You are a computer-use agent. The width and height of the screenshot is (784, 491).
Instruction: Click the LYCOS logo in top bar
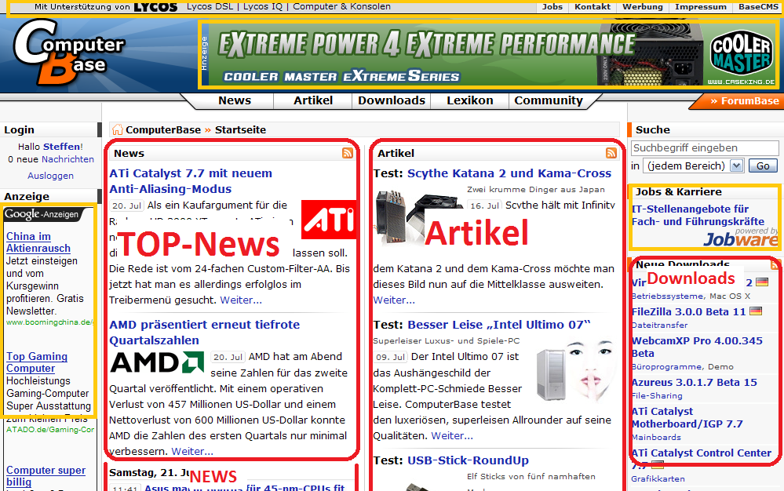coord(155,7)
